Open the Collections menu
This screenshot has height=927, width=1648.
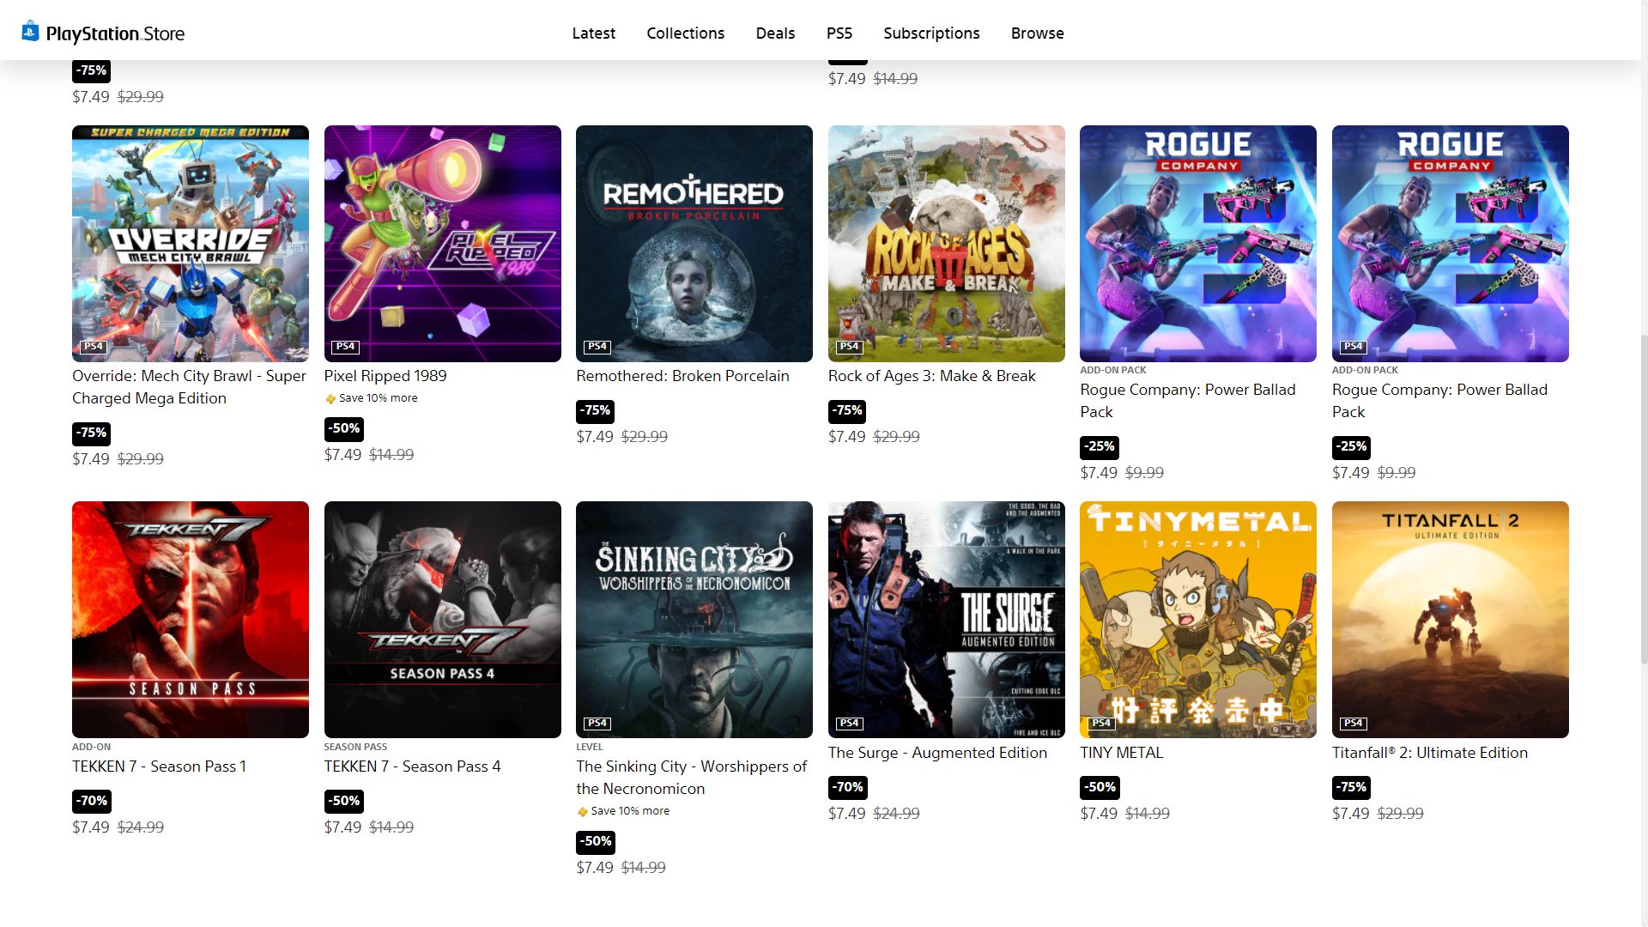[685, 33]
